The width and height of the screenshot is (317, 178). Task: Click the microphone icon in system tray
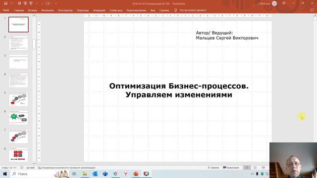click(257, 174)
